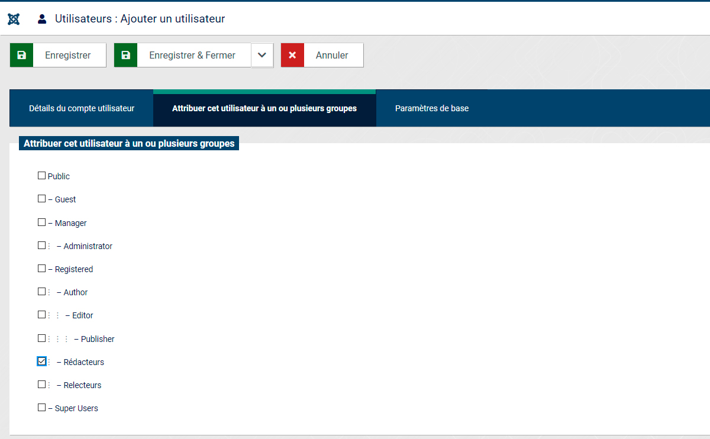
Task: Check the Relecteurs group checkbox
Action: tap(41, 385)
